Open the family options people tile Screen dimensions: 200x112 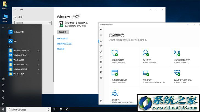click(x=123, y=96)
